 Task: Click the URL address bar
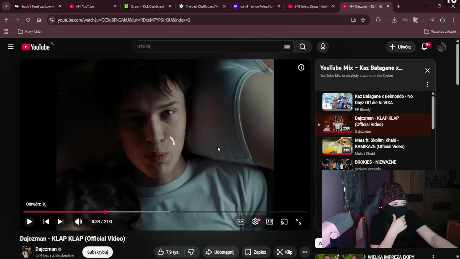coord(201,20)
